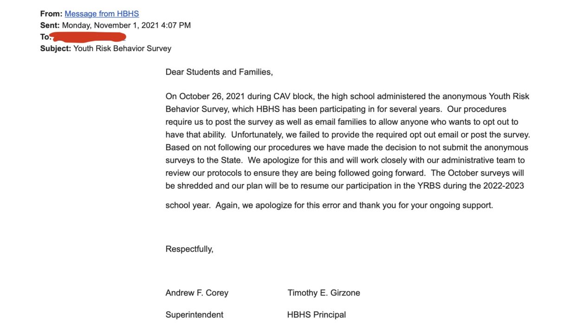Click the name Andrew F. Corey
This screenshot has height=334, width=571.
pyautogui.click(x=197, y=293)
